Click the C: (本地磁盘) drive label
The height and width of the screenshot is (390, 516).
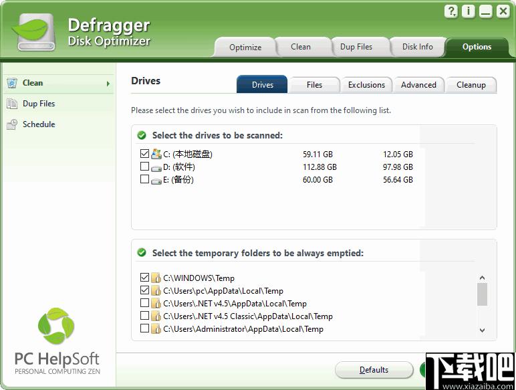click(x=188, y=154)
